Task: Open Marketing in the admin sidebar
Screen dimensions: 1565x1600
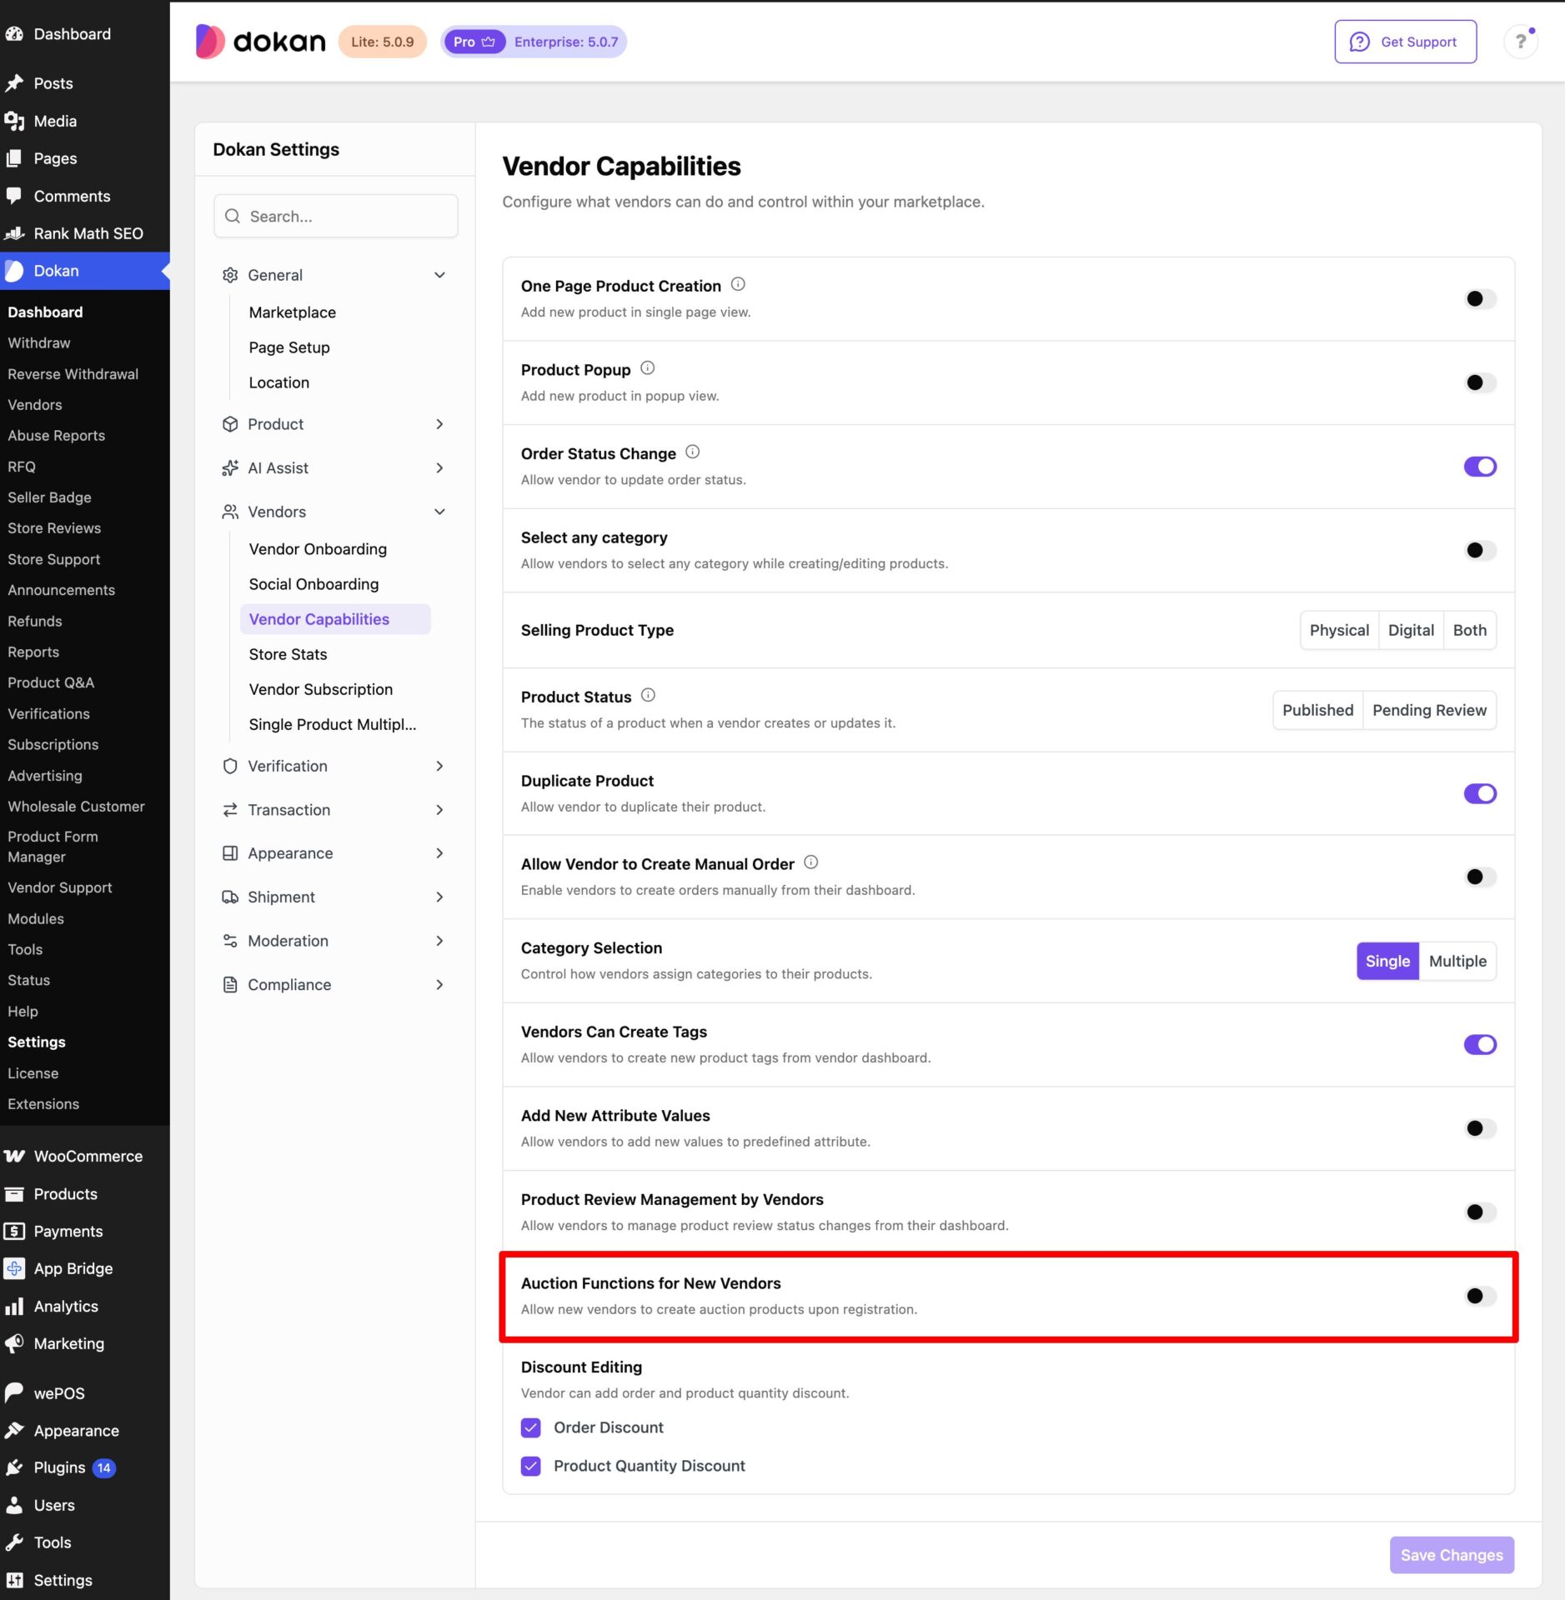Action: tap(84, 1343)
